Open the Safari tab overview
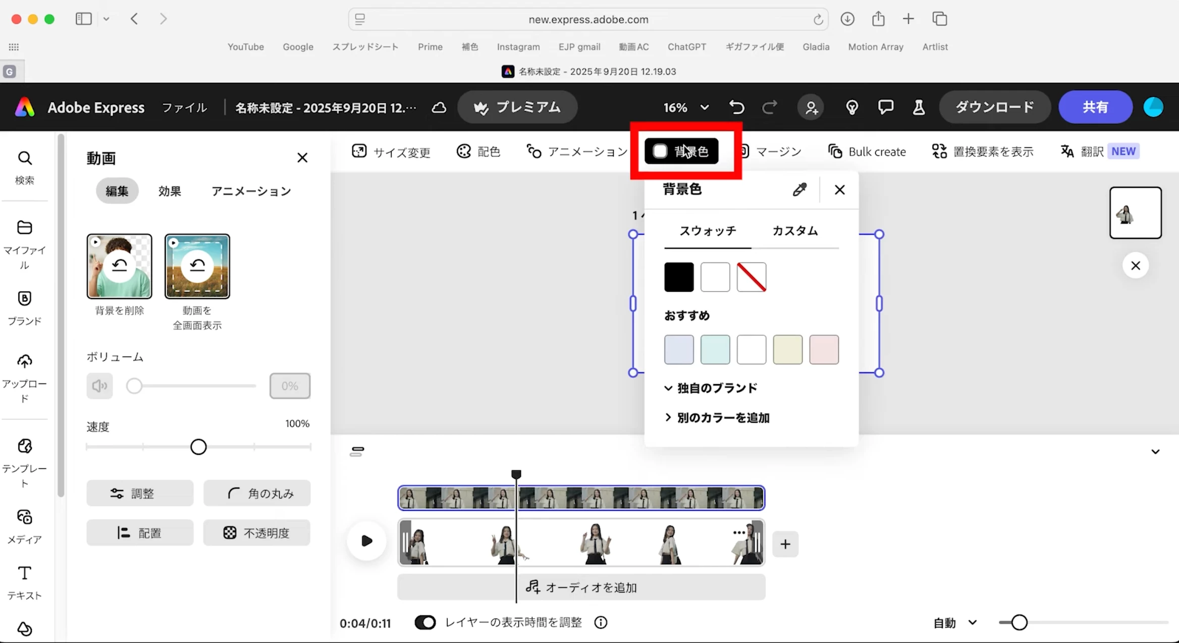Viewport: 1179px width, 643px height. (x=939, y=19)
